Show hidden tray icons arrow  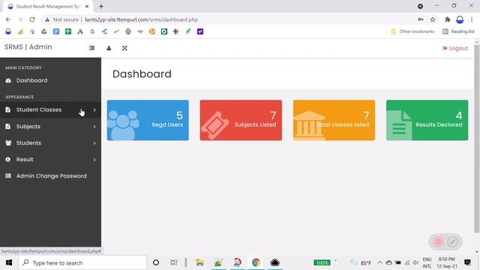[379, 262]
